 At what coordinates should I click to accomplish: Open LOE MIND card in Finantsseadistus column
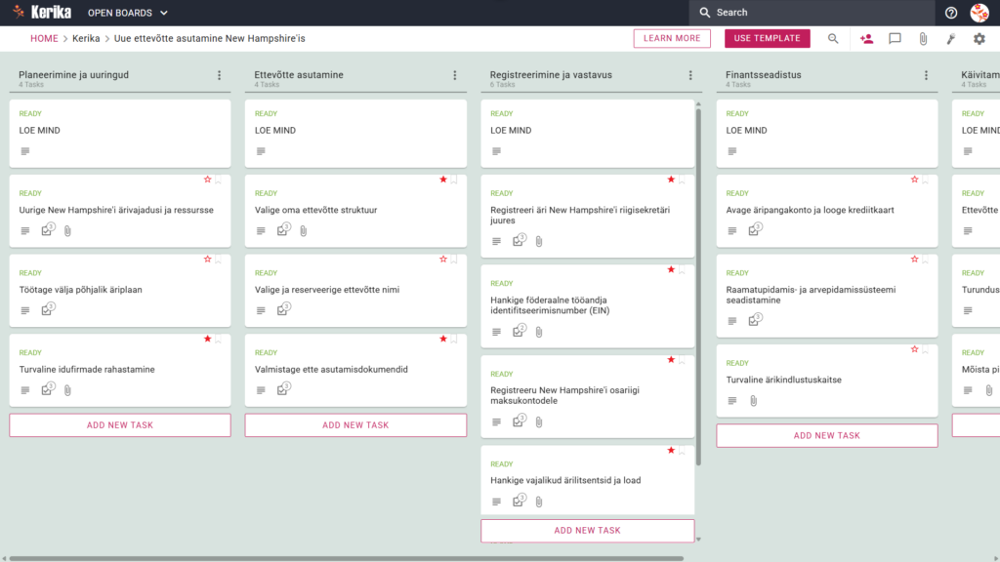click(x=826, y=133)
